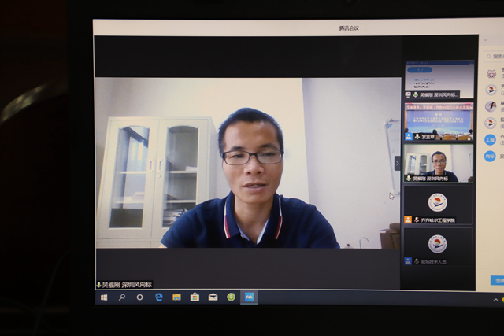
Task: Open Cortana circle icon on taskbar
Action: 140,297
